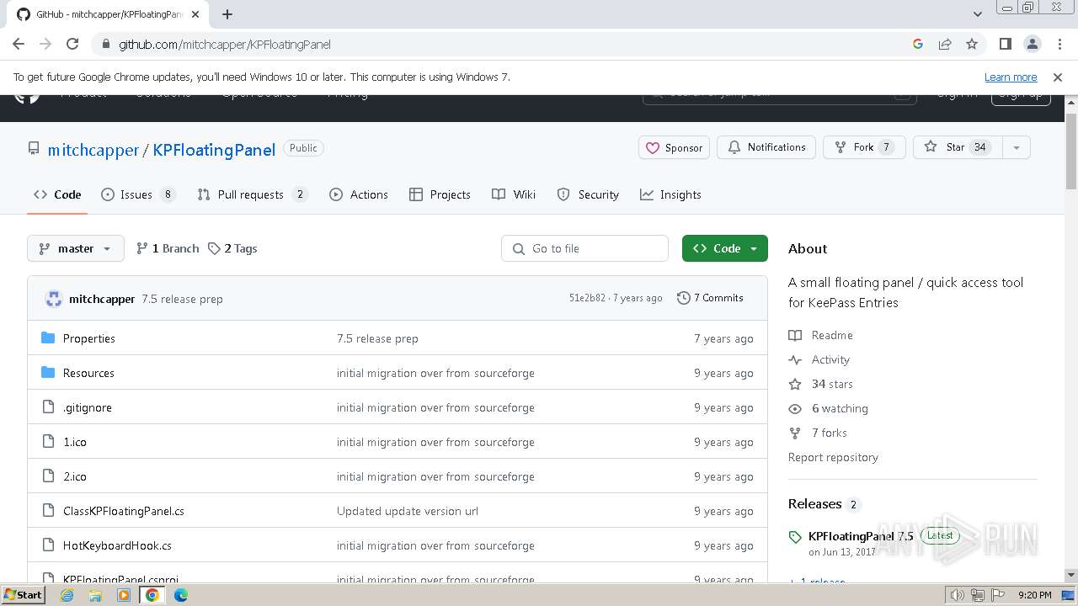Select the Code tab
The image size is (1078, 606).
pyautogui.click(x=57, y=194)
